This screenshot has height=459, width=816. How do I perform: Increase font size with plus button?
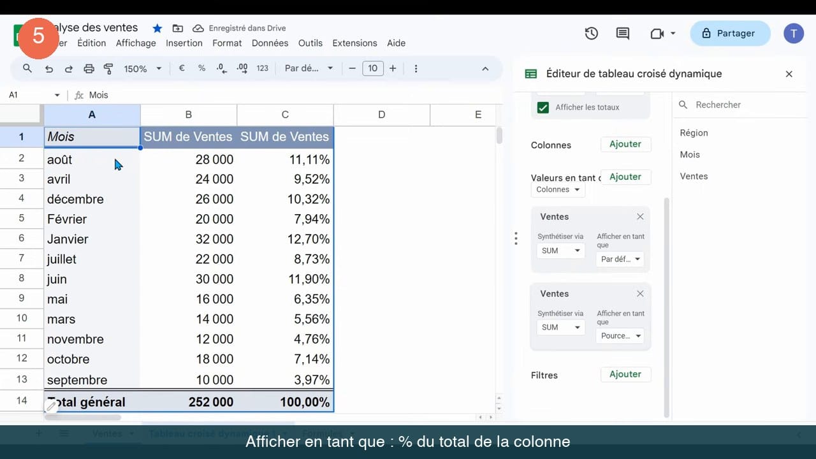coord(393,68)
